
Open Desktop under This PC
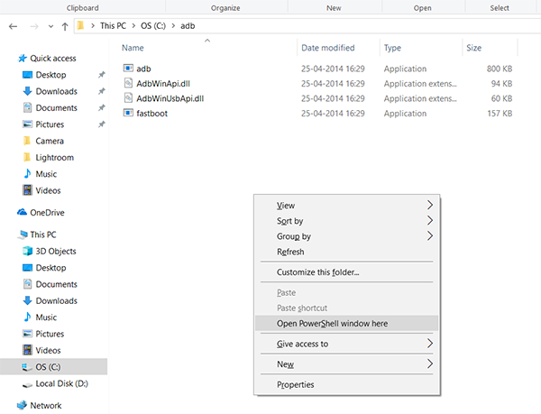tap(50, 267)
